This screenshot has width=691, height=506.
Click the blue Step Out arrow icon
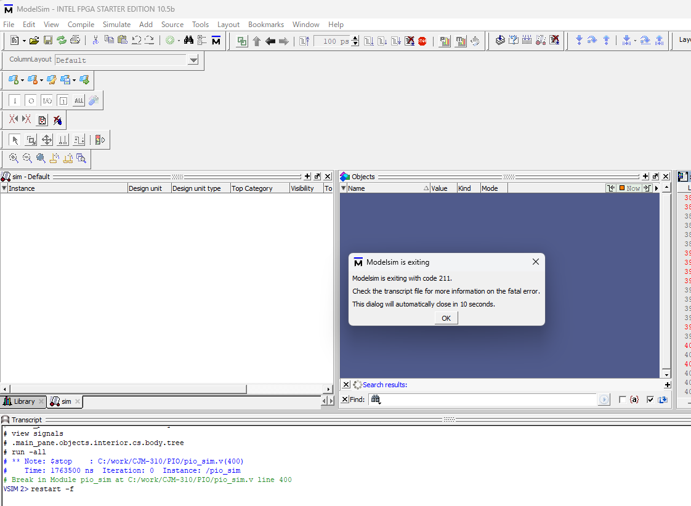pos(607,41)
